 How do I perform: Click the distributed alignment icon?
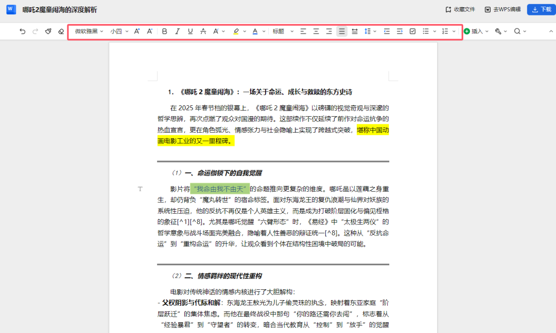(x=355, y=31)
